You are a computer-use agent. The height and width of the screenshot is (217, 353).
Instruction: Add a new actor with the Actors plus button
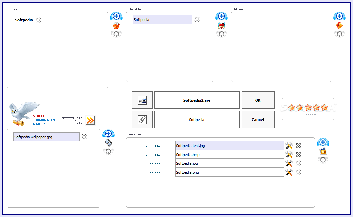click(x=221, y=16)
